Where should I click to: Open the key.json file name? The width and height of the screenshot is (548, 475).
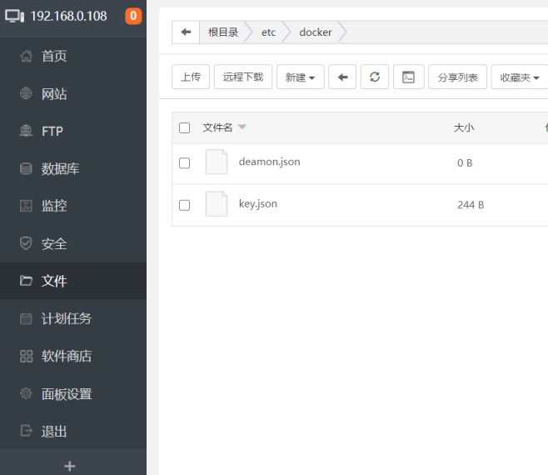[258, 204]
